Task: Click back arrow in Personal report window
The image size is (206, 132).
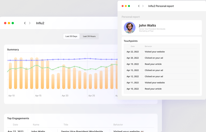Action: [139, 6]
